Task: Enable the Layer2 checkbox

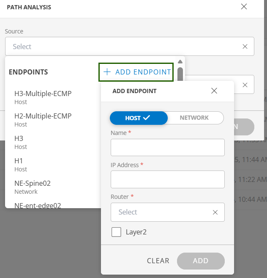Action: click(x=116, y=232)
